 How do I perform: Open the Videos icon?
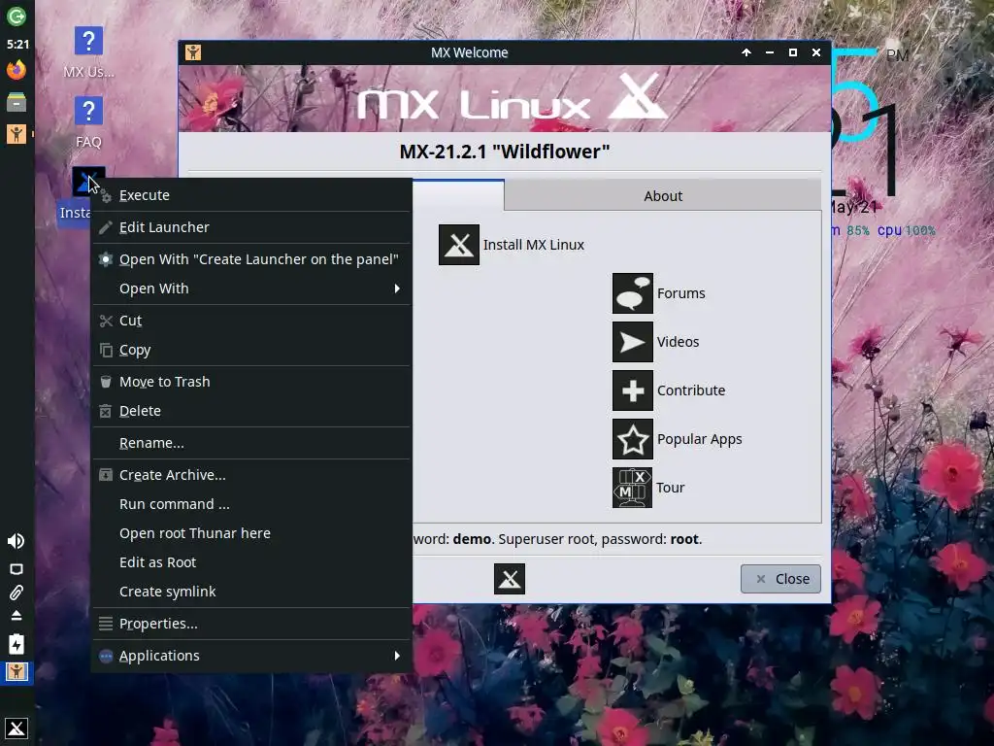tap(632, 342)
